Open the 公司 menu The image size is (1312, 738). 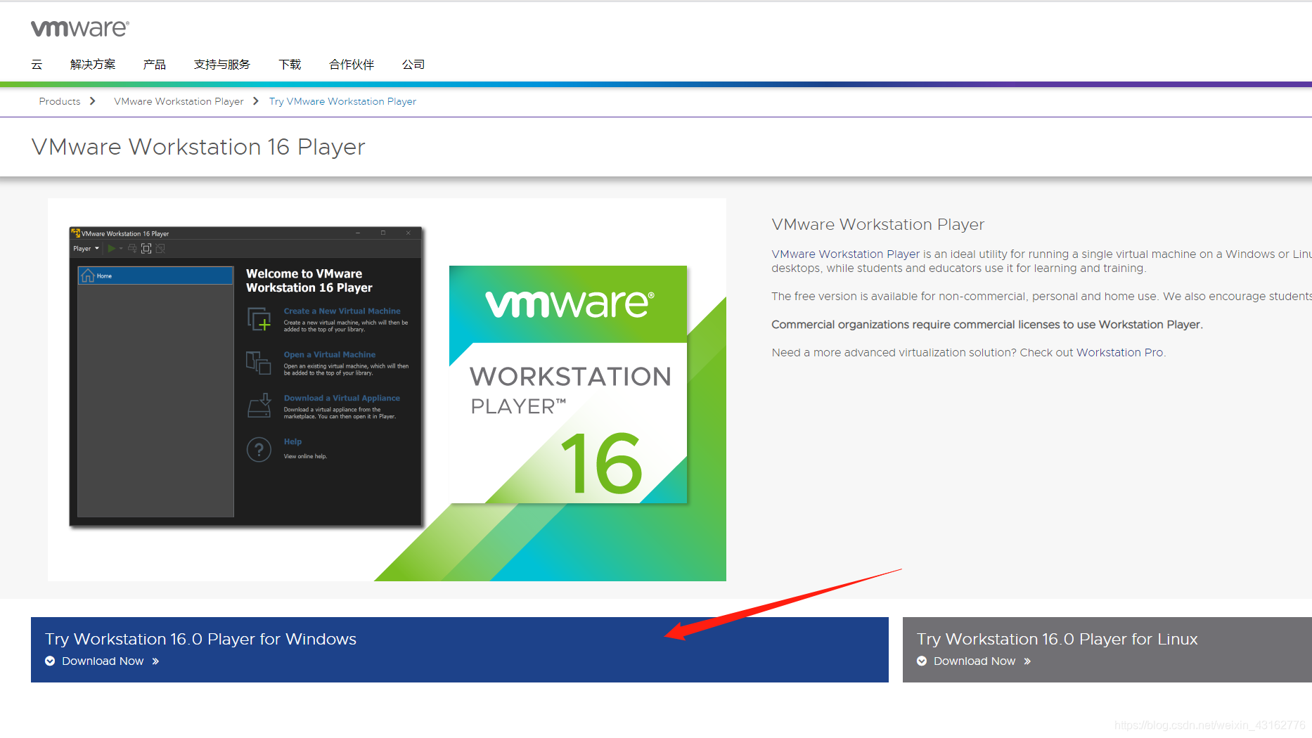tap(413, 65)
